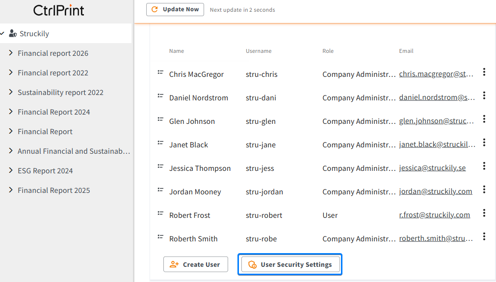Collapse the Struckily company tree node
The width and height of the screenshot is (496, 282).
click(2, 33)
